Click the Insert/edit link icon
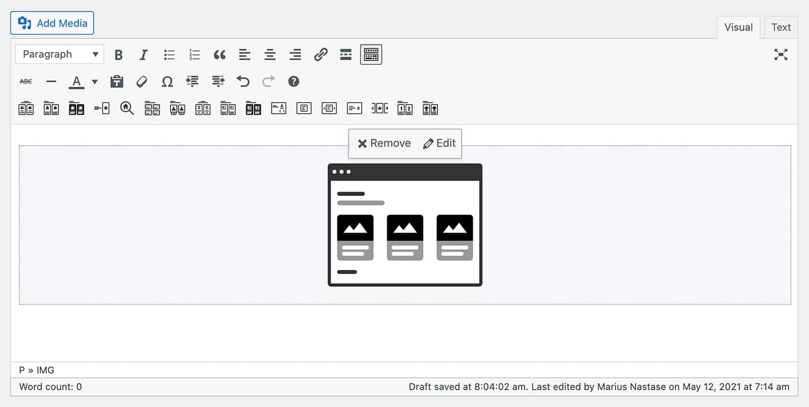 tap(321, 55)
